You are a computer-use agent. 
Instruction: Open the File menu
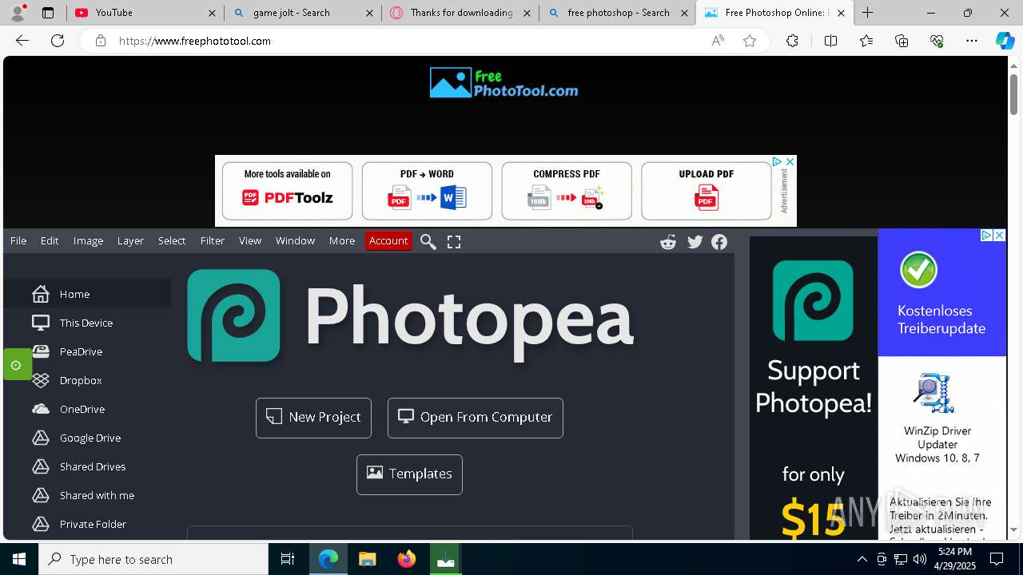(x=18, y=241)
